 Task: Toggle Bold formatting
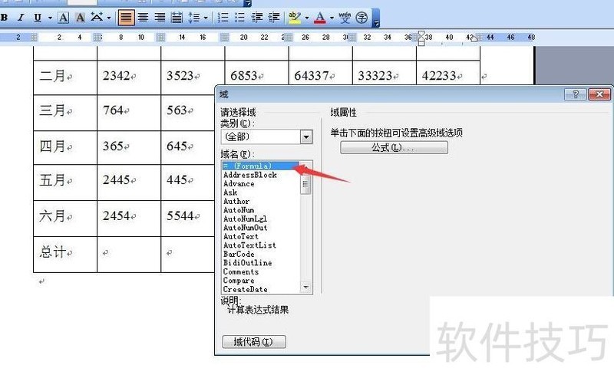click(x=4, y=18)
